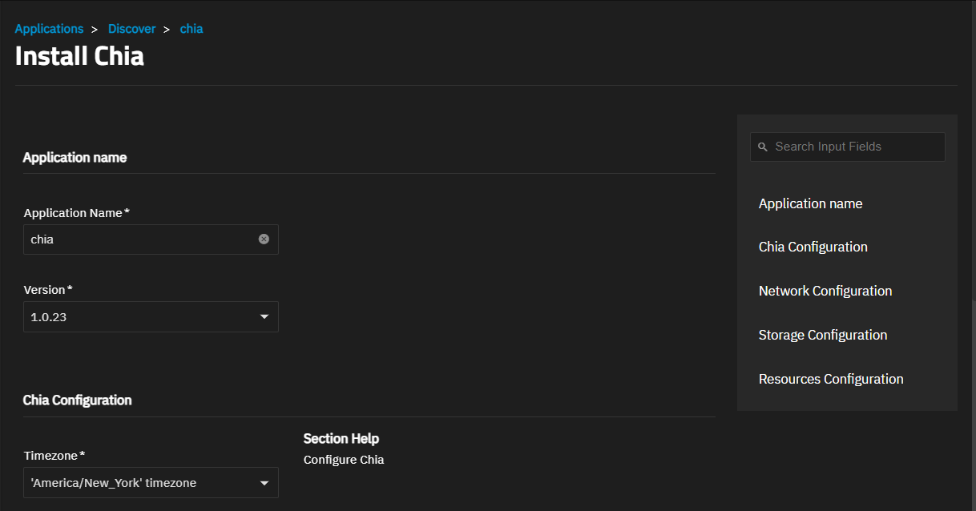976x511 pixels.
Task: Open the 'America/New_York' timezone selector
Action: coord(151,483)
